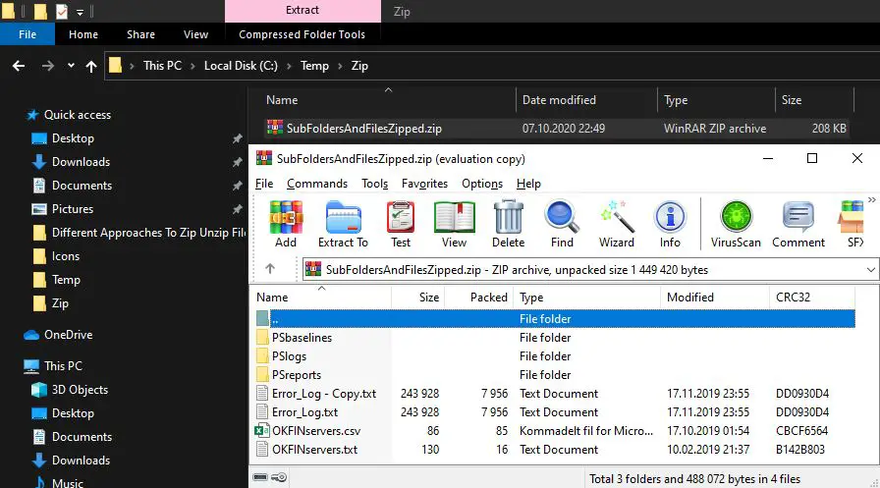Click the Delete trash can icon
The height and width of the screenshot is (488, 880).
click(509, 224)
